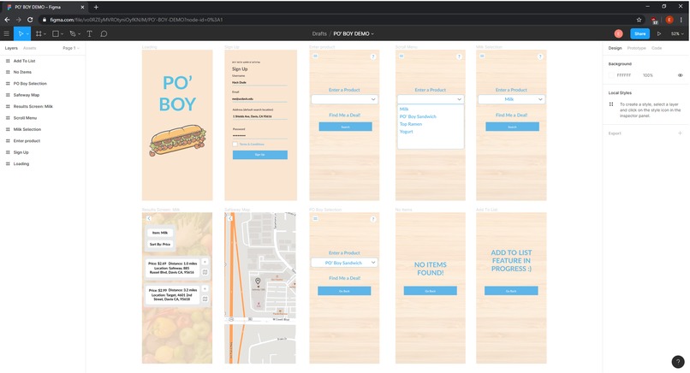Click map pin on Safeway Map frame

coord(258,281)
